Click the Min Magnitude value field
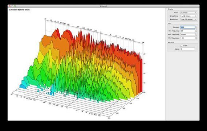The image size is (207, 131). 188,38
